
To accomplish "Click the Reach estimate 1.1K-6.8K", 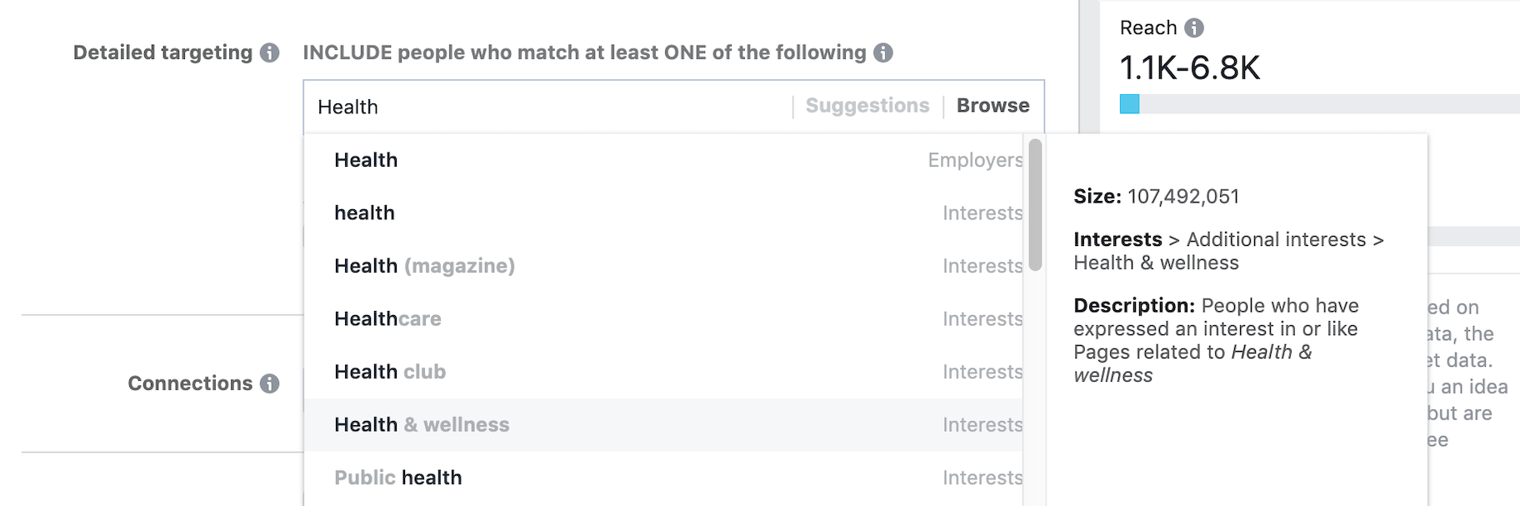I will tap(1189, 68).
